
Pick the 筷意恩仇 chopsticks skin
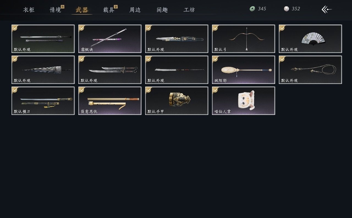click(110, 101)
